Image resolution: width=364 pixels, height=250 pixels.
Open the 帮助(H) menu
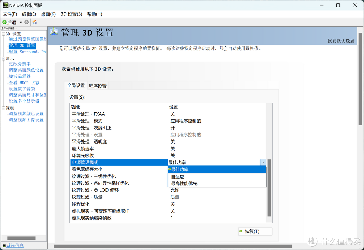click(95, 14)
